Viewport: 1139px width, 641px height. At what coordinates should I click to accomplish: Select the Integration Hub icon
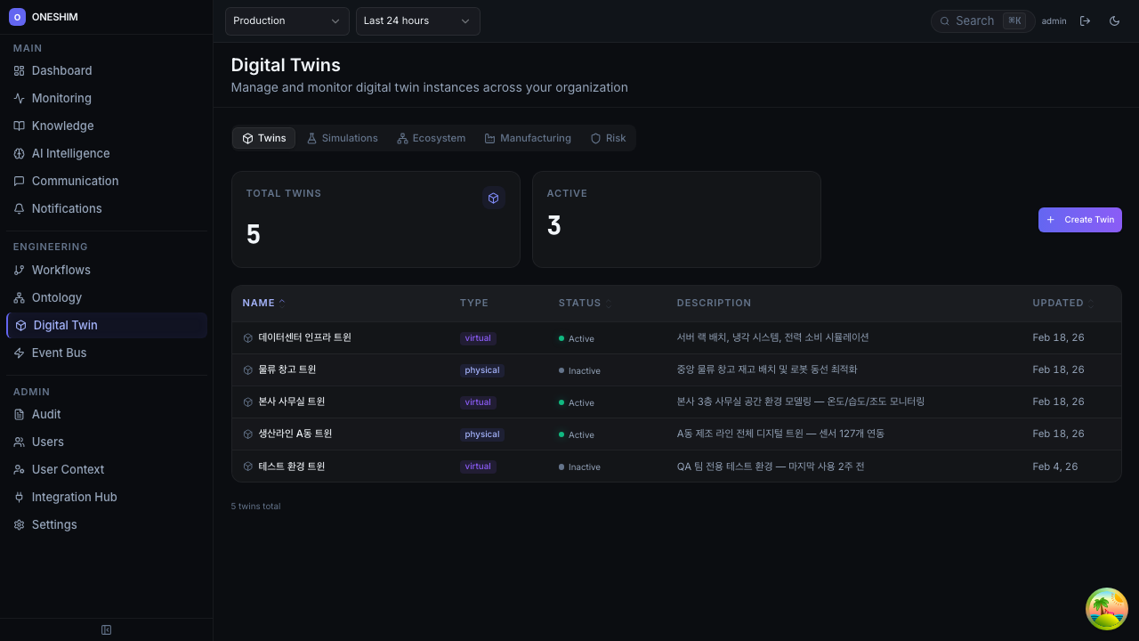click(x=19, y=497)
